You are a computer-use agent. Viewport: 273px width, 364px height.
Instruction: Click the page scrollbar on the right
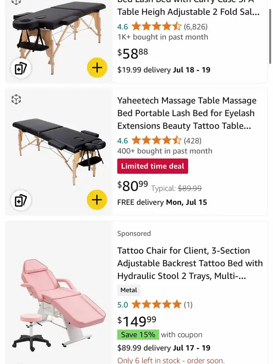click(x=270, y=36)
